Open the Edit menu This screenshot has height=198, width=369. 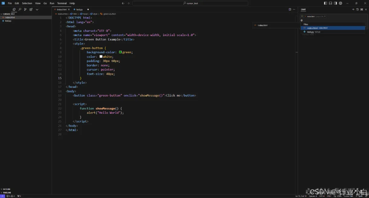pyautogui.click(x=17, y=3)
